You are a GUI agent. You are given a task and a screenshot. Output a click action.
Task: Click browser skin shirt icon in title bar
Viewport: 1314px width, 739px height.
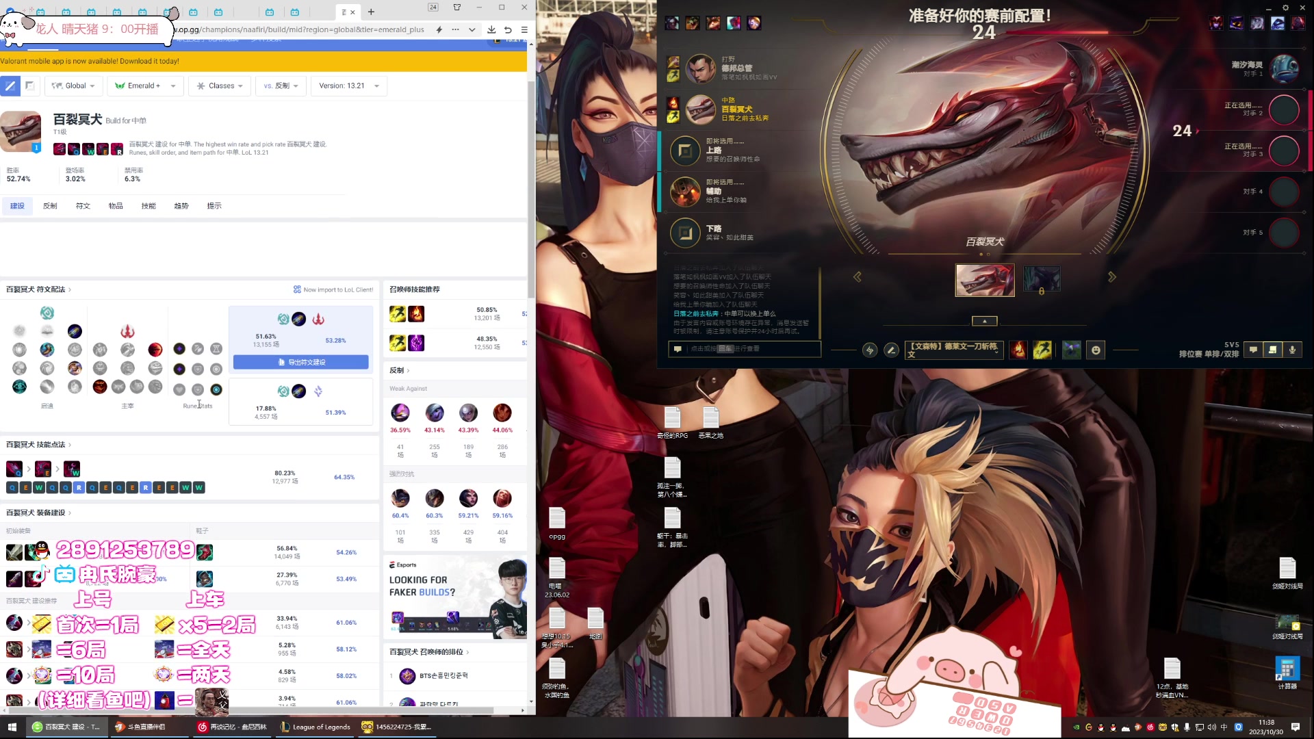click(457, 8)
